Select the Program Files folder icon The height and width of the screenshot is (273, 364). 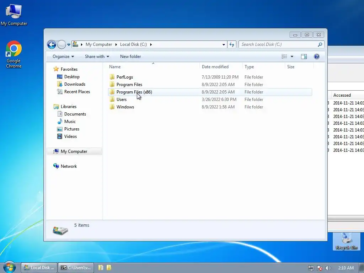(x=112, y=84)
